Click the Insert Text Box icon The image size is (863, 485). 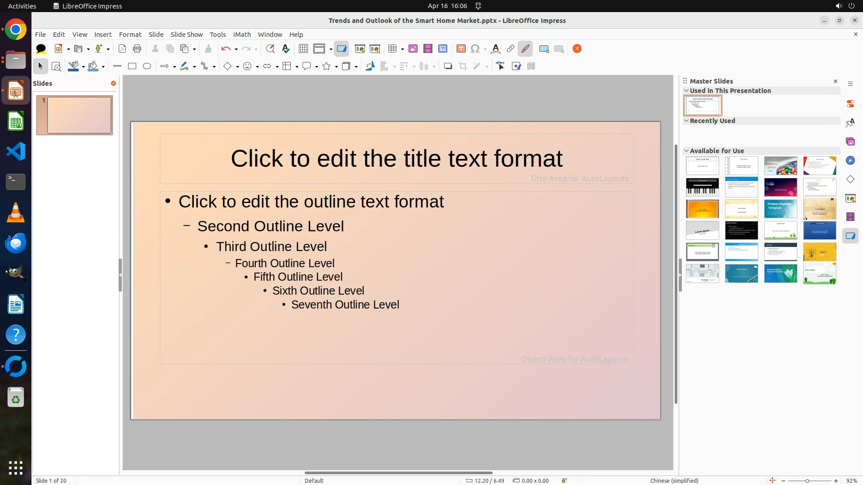click(461, 49)
